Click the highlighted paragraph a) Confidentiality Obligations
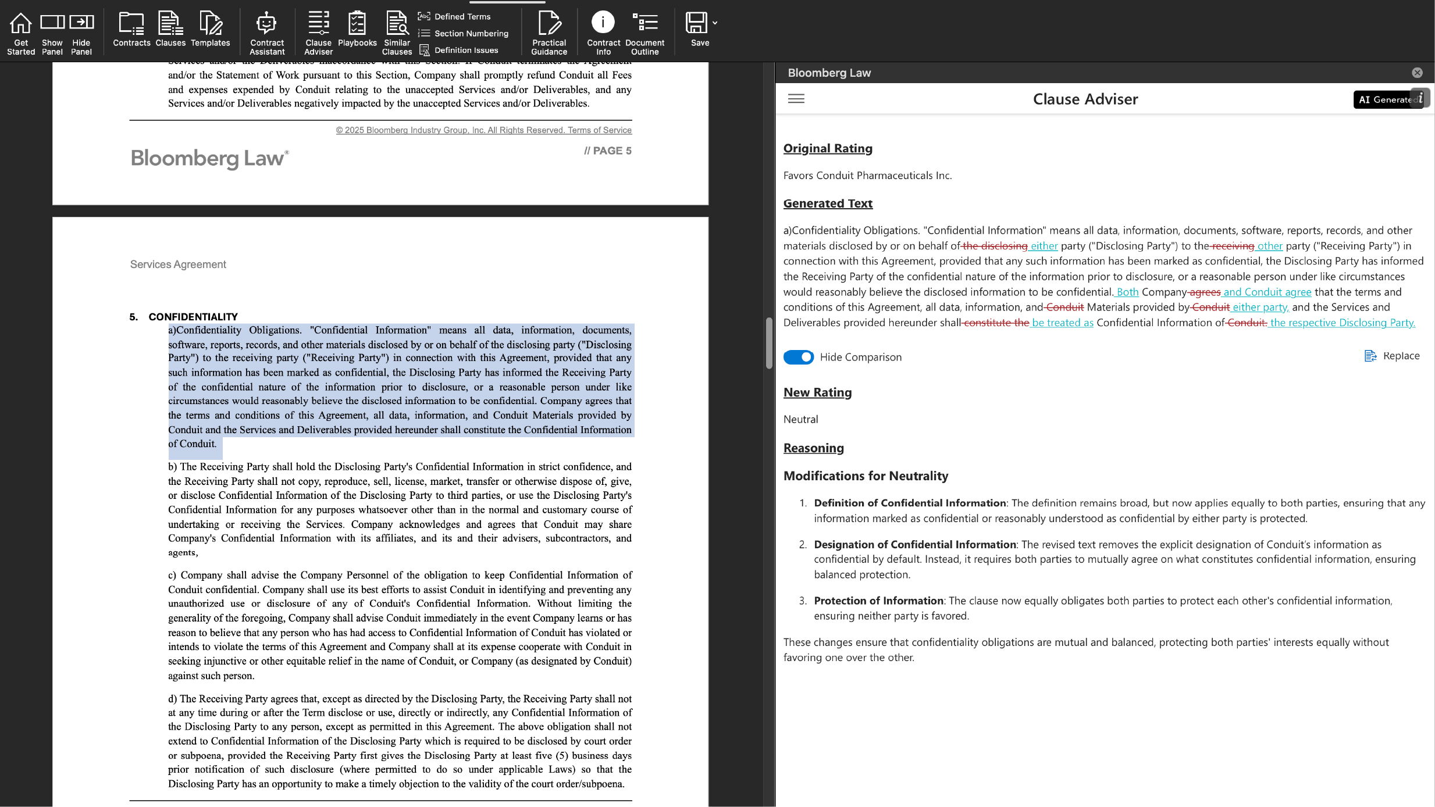The height and width of the screenshot is (807, 1435). click(400, 387)
